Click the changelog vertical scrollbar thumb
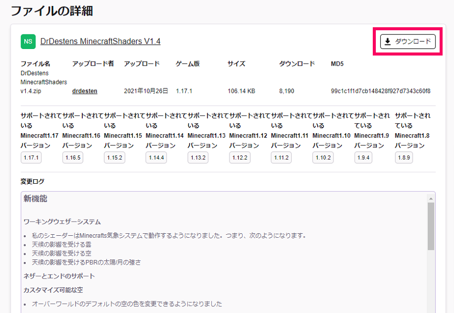This screenshot has height=313, width=454. click(x=431, y=226)
